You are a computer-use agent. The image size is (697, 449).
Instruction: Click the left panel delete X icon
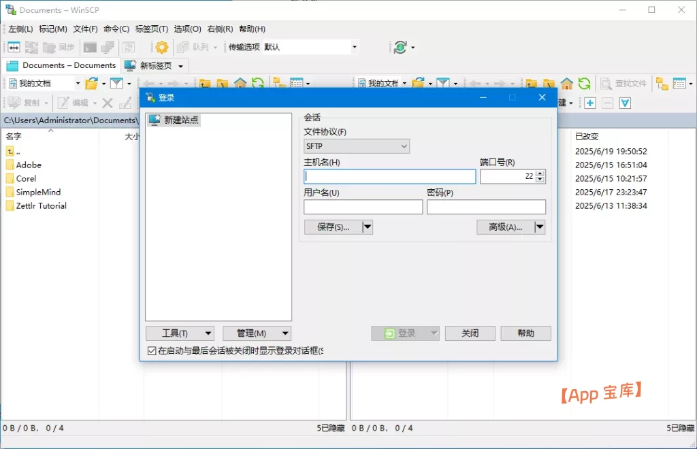point(107,103)
